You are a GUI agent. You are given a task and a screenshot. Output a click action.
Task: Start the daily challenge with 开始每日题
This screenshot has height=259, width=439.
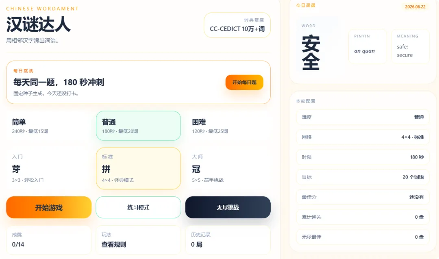pyautogui.click(x=244, y=82)
